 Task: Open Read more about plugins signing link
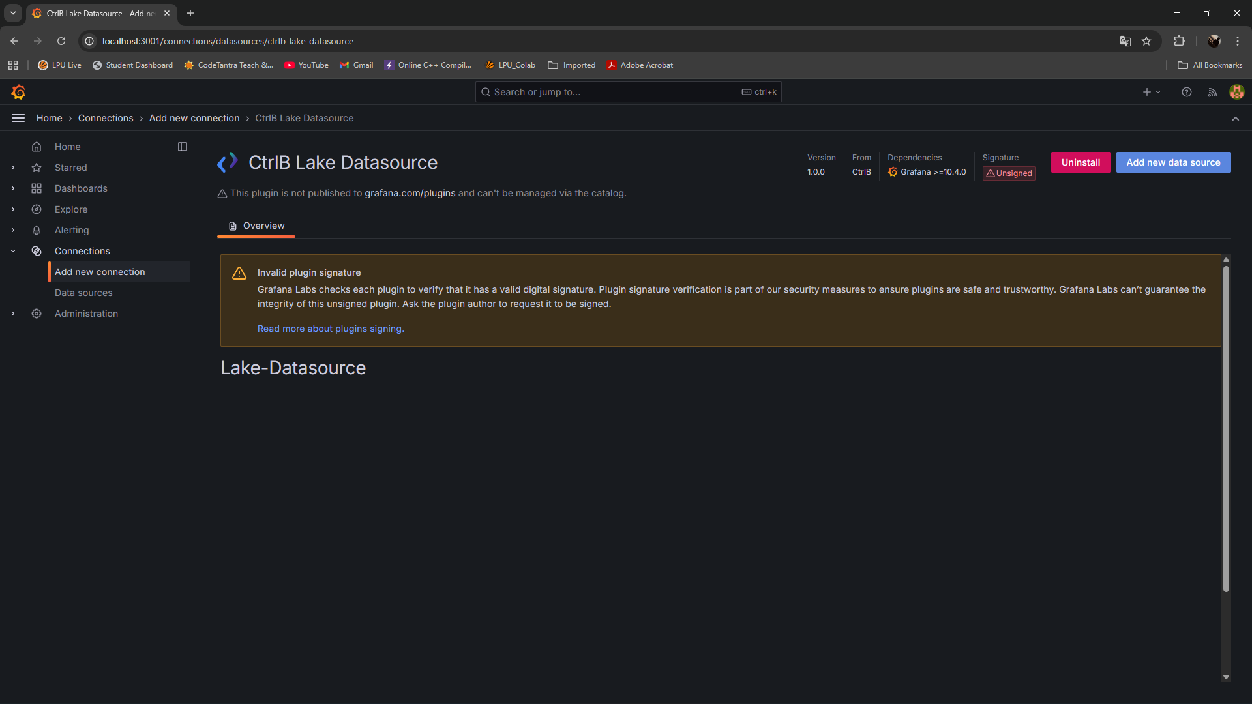point(331,329)
